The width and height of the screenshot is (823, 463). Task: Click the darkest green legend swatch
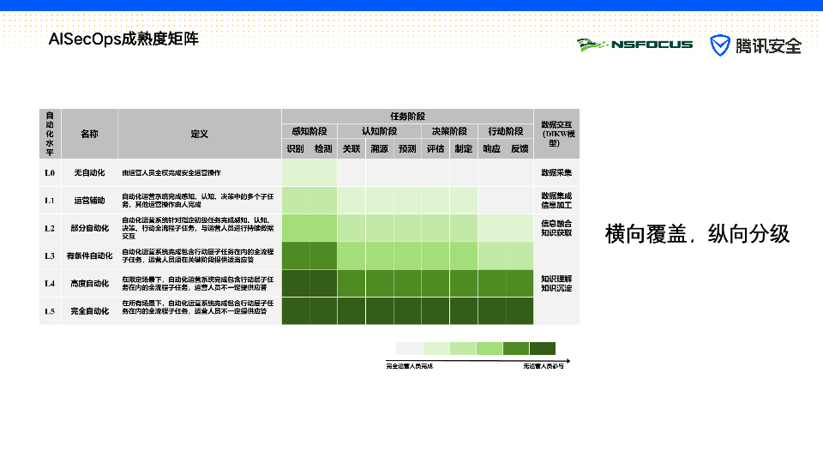(x=542, y=348)
